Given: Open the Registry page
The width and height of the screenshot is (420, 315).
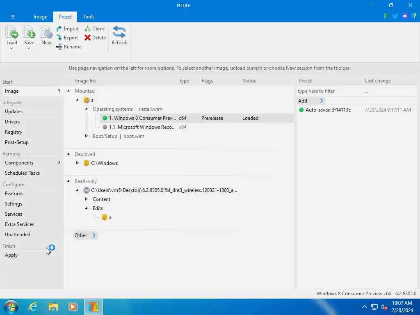Looking at the screenshot, I should point(14,132).
